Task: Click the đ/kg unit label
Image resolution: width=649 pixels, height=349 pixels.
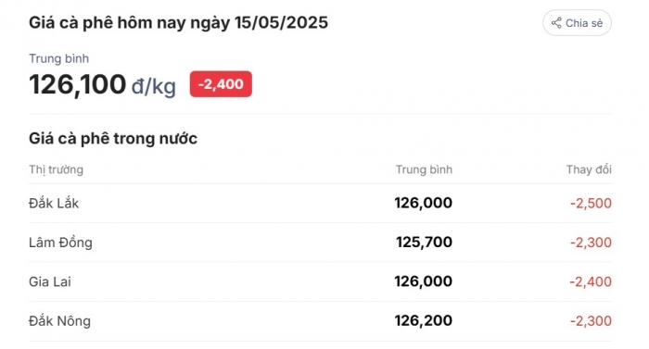Action: [154, 86]
